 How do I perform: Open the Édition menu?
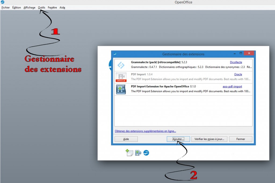tap(16, 8)
